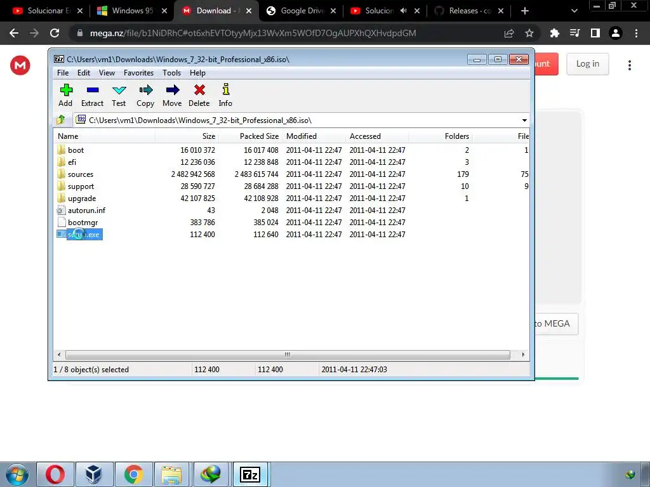
Task: Open Chrome profile avatar
Action: (615, 33)
